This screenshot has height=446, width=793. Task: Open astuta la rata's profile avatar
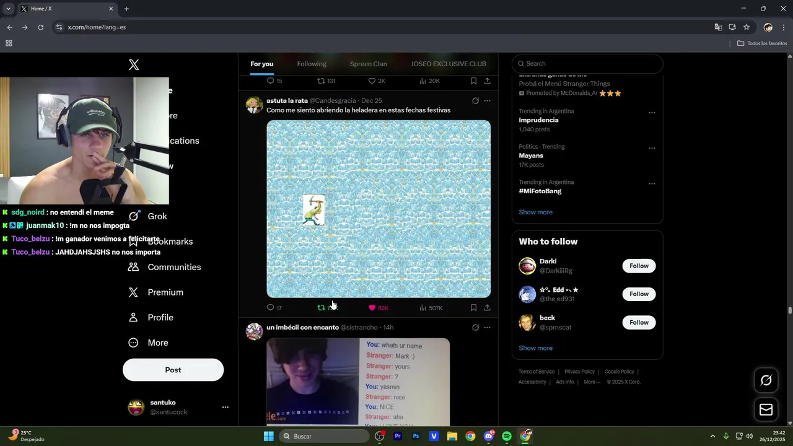click(x=254, y=105)
